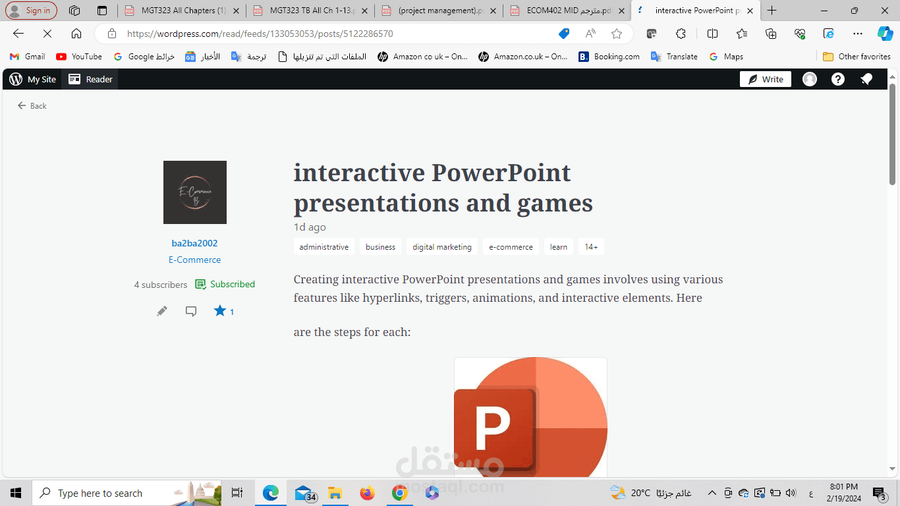Switch to MGT323 TB All Ch 1-13 tab
This screenshot has width=900, height=506.
pyautogui.click(x=311, y=11)
